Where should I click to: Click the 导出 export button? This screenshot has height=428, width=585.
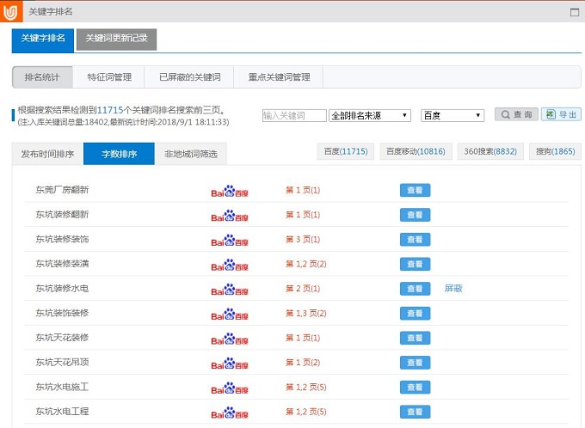pyautogui.click(x=563, y=115)
